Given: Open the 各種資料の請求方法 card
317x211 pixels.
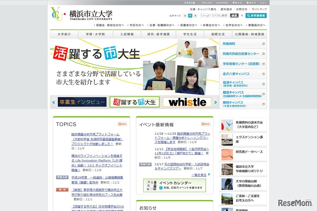Looking at the screenshot, I should click(243, 125).
